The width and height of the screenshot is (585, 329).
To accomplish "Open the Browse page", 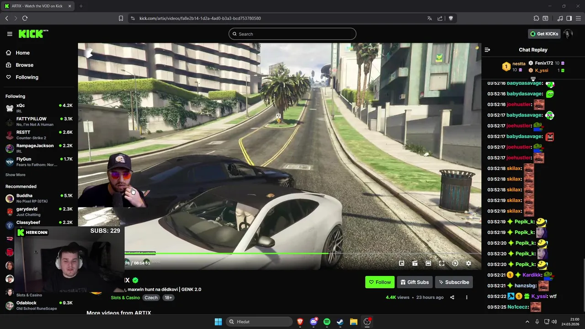I will point(24,65).
